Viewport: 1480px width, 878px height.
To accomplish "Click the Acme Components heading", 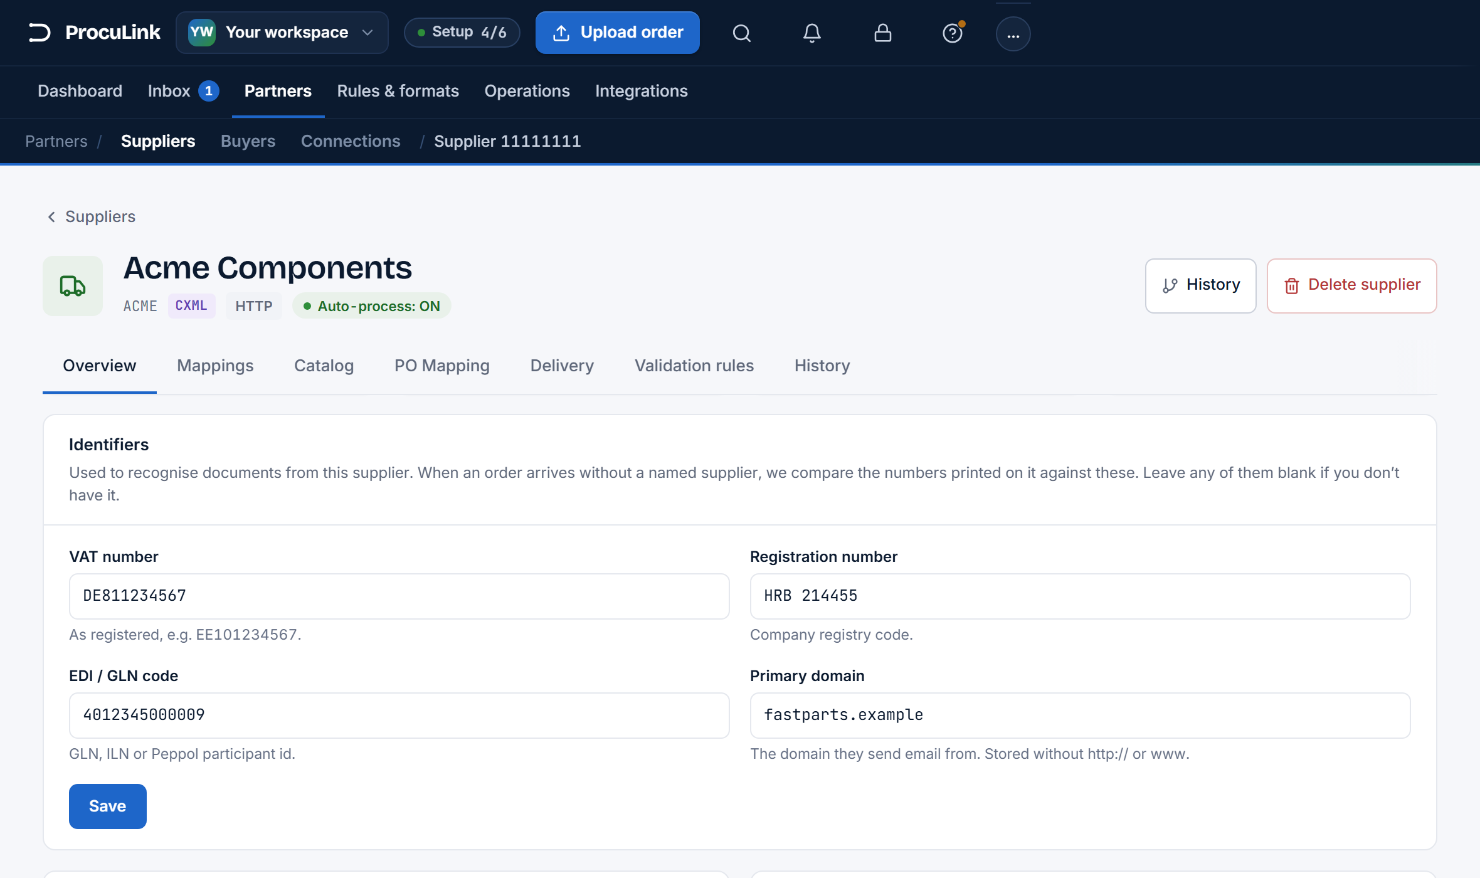I will [x=268, y=268].
